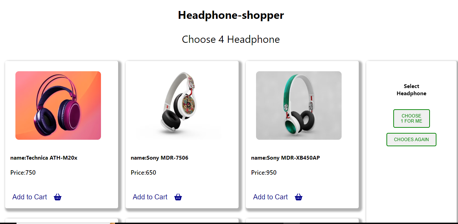Click the Price:650 text

tap(143, 173)
